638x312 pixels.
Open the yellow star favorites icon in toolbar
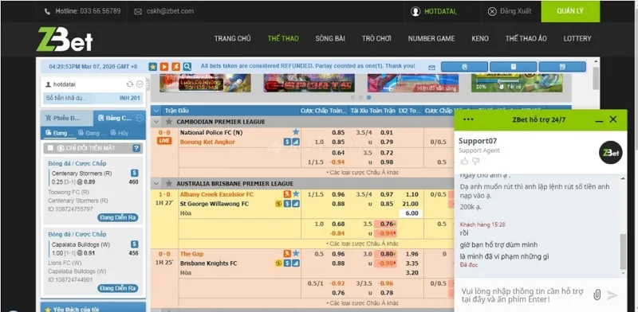point(152,67)
